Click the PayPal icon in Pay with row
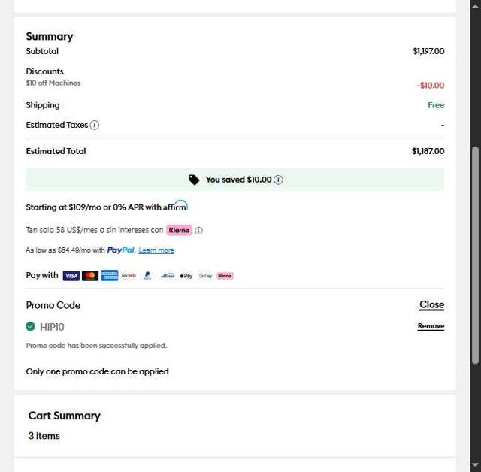 (x=148, y=276)
